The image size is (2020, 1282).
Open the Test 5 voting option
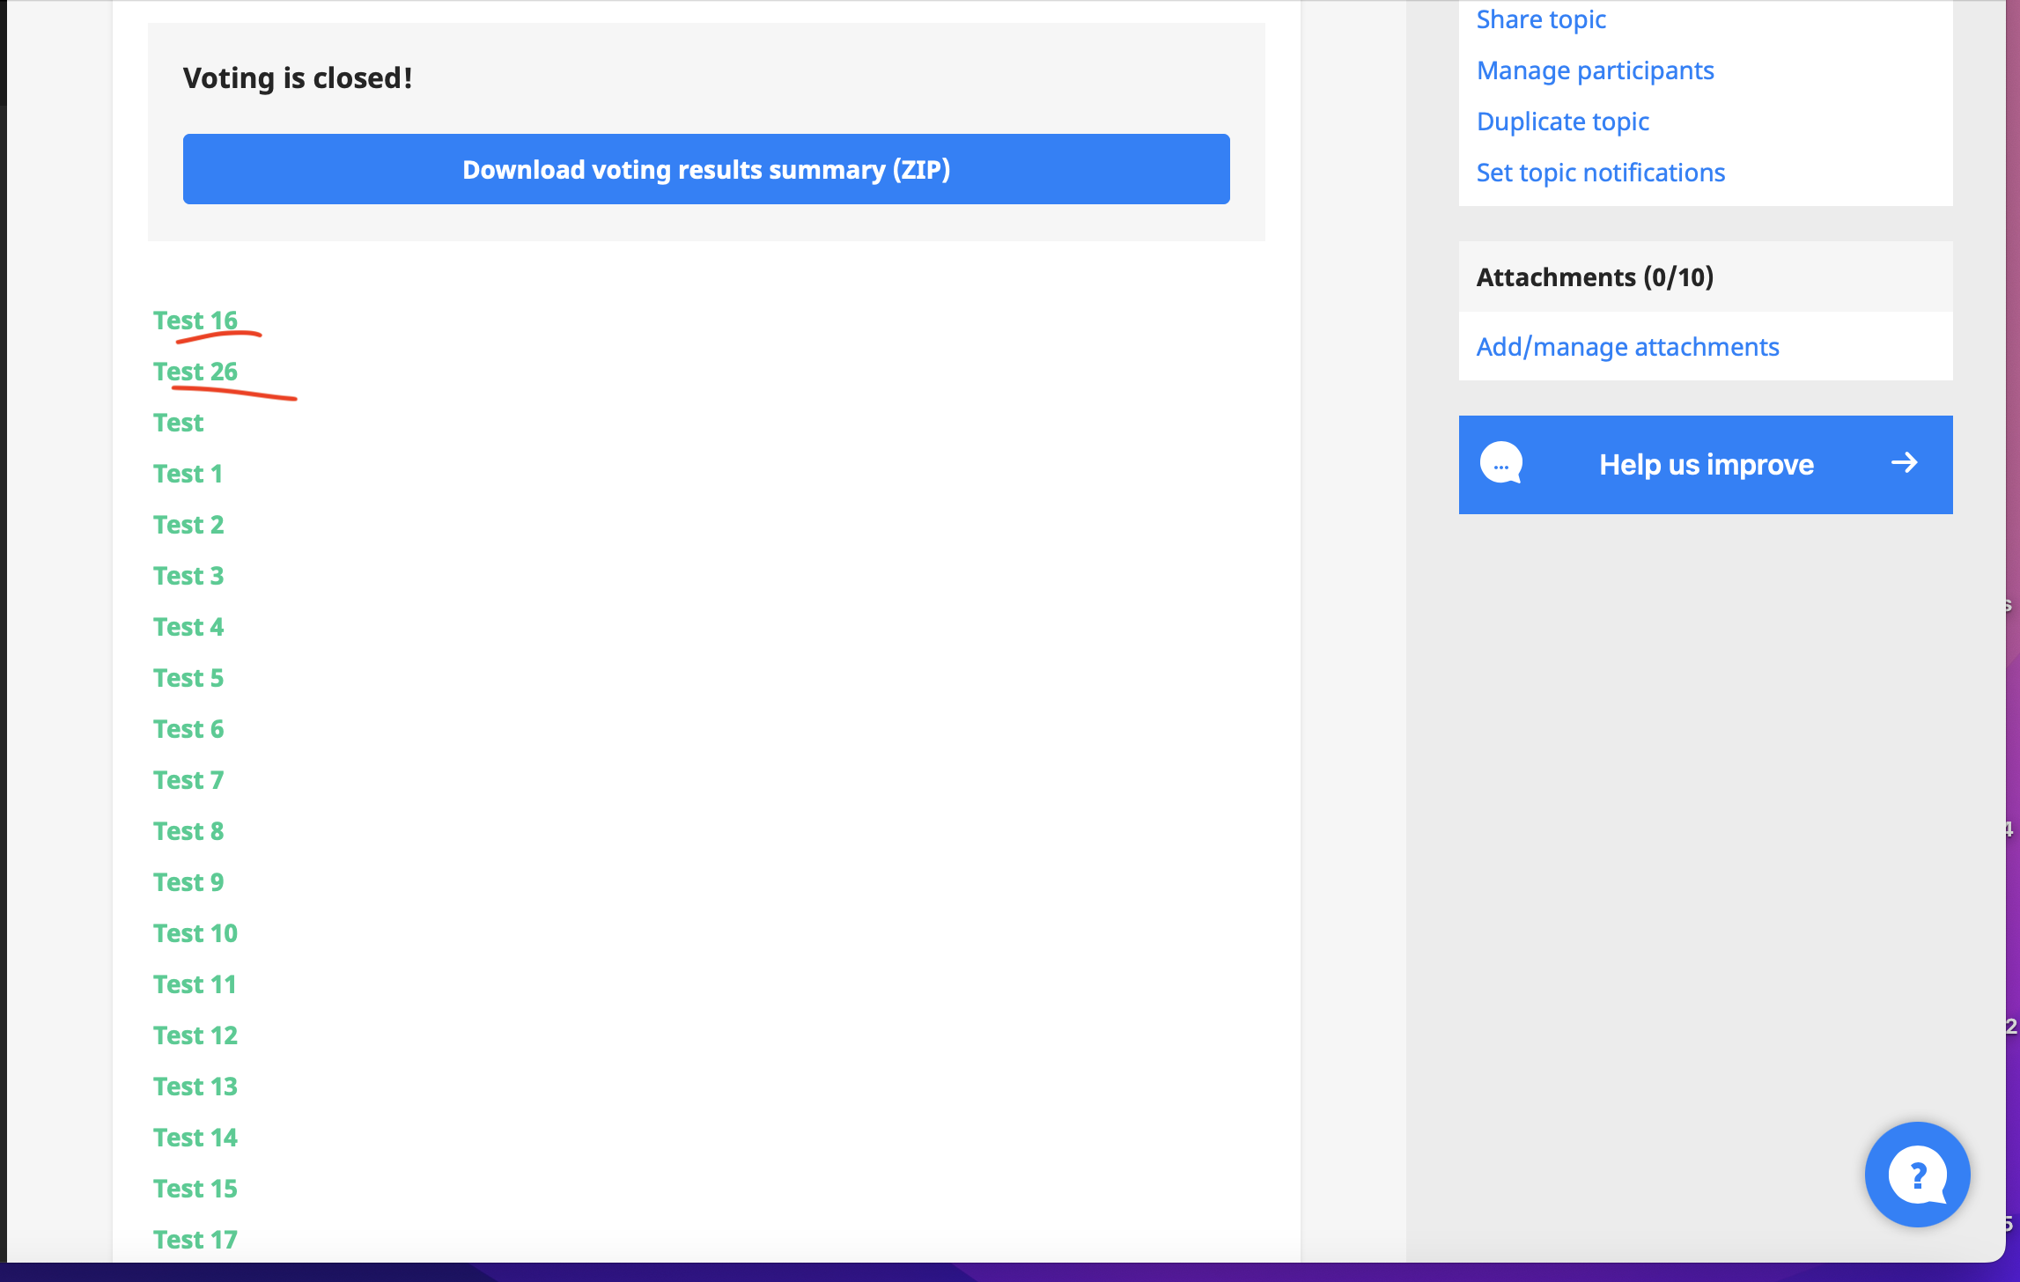coord(188,678)
